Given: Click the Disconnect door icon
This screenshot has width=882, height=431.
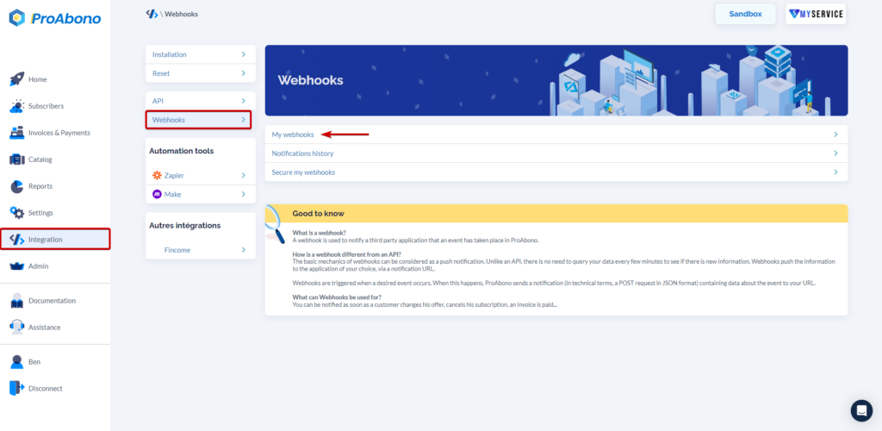Looking at the screenshot, I should (17, 388).
